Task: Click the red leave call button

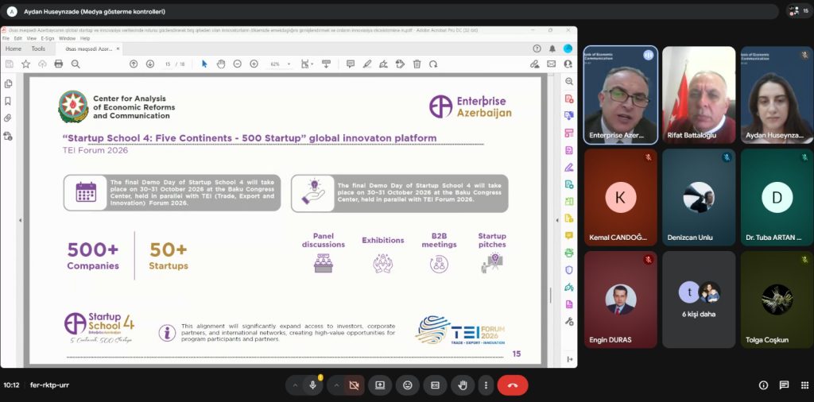Action: coord(512,385)
